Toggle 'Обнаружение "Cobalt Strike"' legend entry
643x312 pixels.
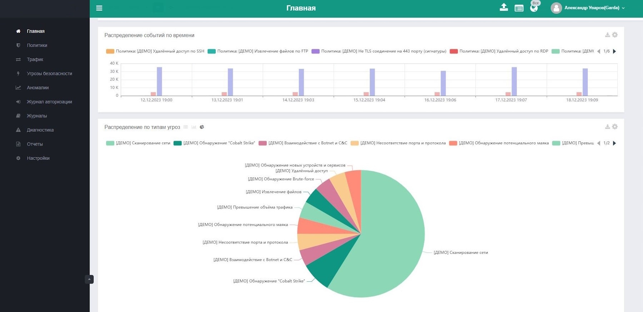pos(214,143)
